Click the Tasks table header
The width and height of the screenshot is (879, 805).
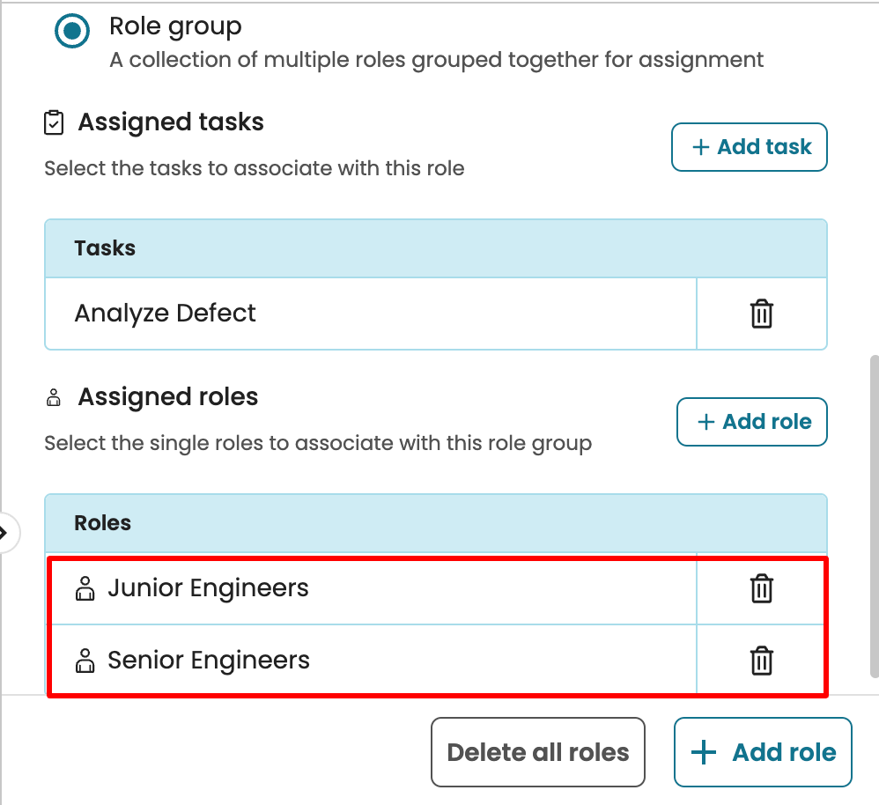pyautogui.click(x=105, y=248)
